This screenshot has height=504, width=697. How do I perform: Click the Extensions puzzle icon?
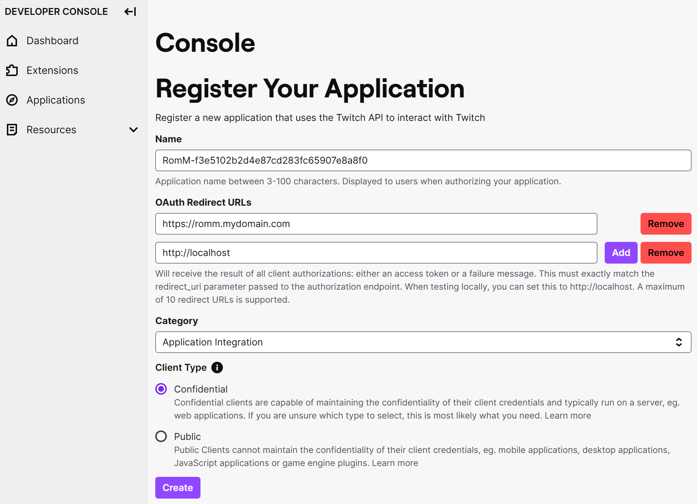pos(12,70)
